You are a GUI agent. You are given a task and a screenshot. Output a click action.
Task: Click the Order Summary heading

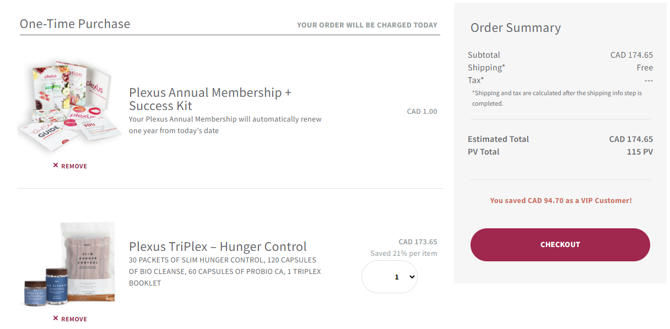(x=515, y=28)
